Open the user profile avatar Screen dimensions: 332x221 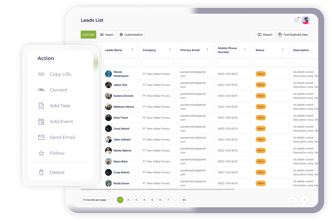[x=305, y=20]
